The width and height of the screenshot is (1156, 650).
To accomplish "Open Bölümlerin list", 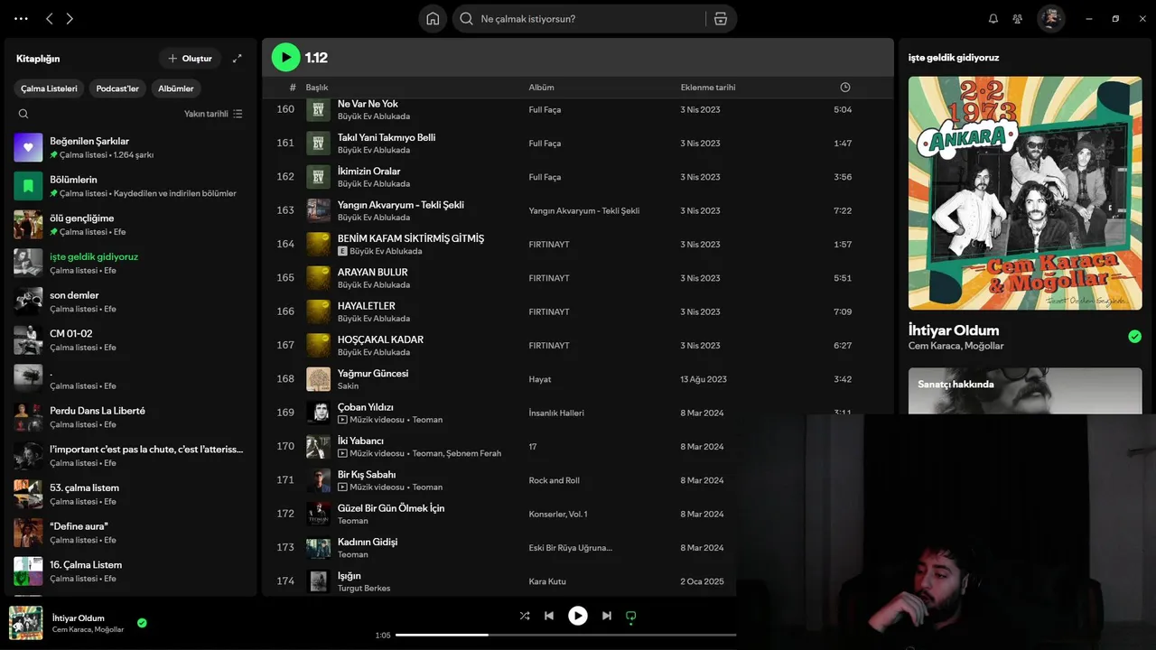I will 131,186.
